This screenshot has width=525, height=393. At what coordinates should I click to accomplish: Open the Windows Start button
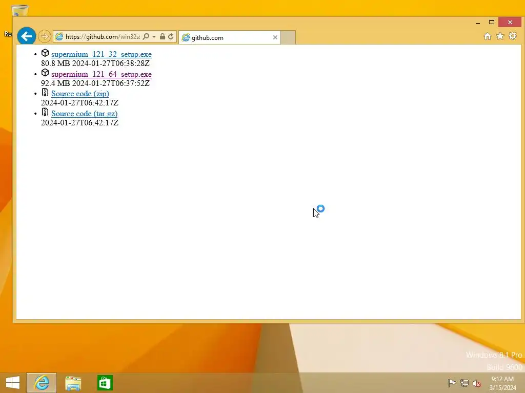pyautogui.click(x=13, y=383)
